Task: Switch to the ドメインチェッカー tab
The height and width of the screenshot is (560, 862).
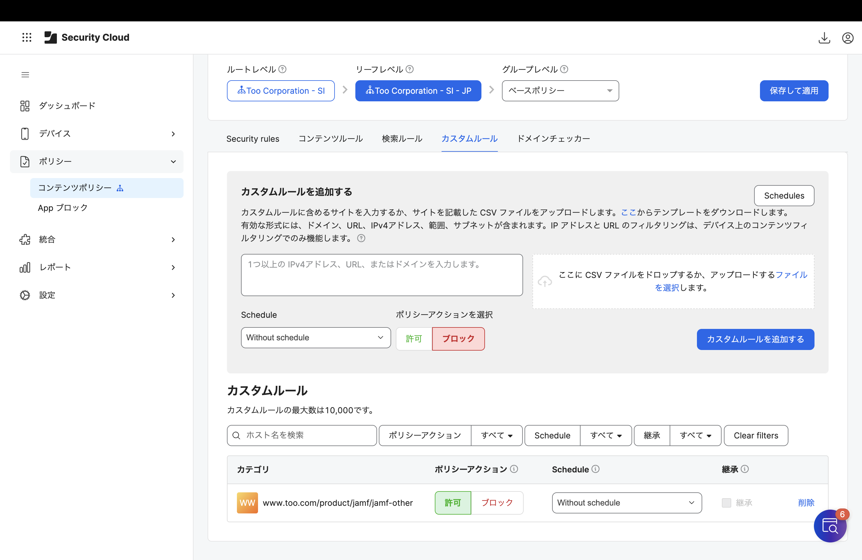Action: point(554,139)
